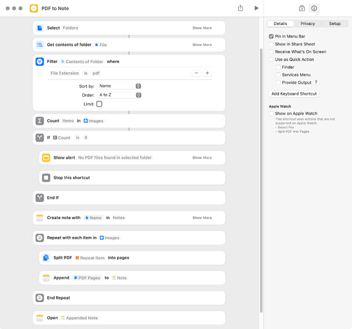Click the Show alert action icon
The width and height of the screenshot is (352, 329).
[x=46, y=158]
